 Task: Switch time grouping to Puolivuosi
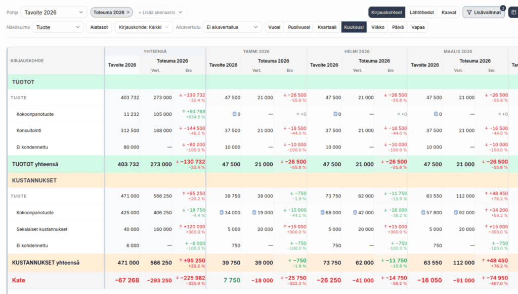point(299,27)
